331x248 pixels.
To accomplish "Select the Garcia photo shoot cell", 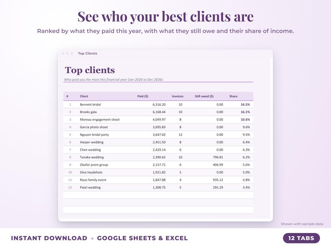I will point(94,127).
